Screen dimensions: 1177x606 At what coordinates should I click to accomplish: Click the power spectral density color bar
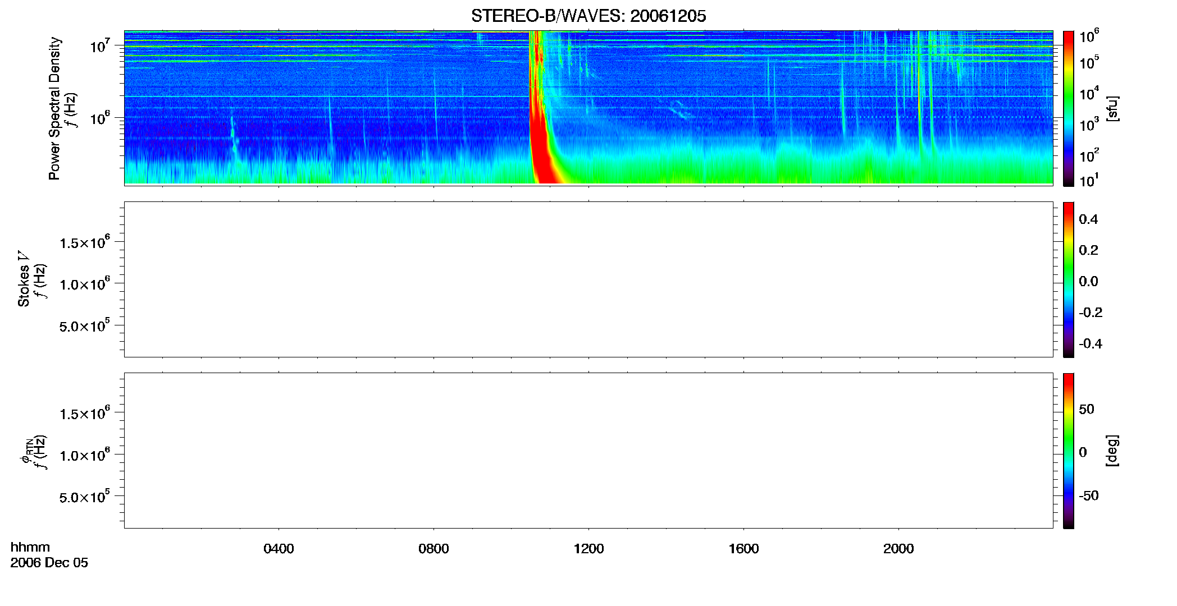coord(1069,108)
